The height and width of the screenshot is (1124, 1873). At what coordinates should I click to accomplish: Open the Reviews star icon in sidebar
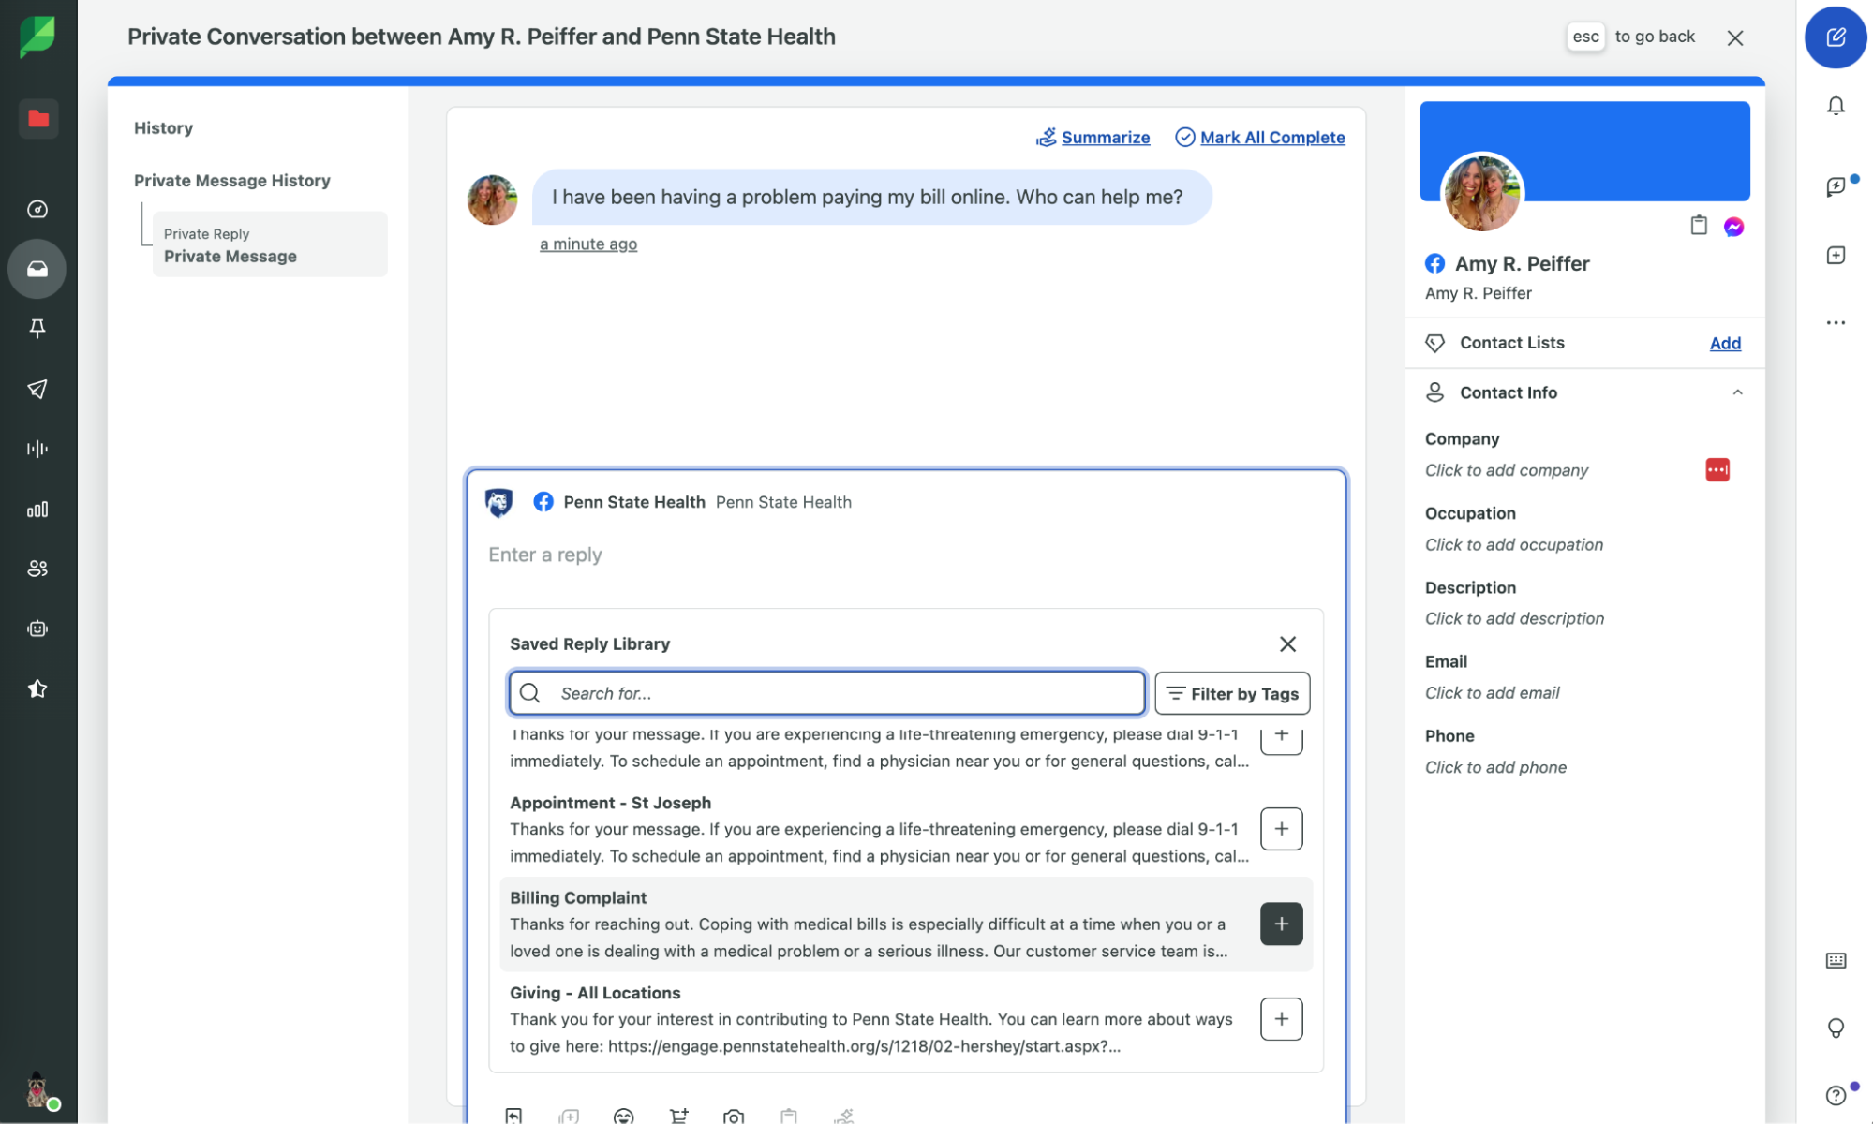(x=37, y=689)
